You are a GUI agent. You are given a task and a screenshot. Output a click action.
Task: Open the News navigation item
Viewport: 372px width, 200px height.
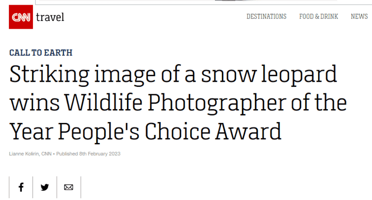point(359,17)
